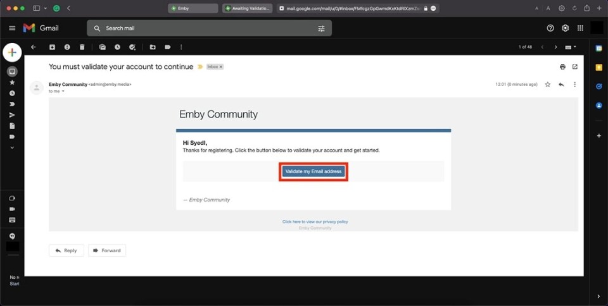Toggle the importance marker
Screen dimensions: 608x306
(x=200, y=66)
